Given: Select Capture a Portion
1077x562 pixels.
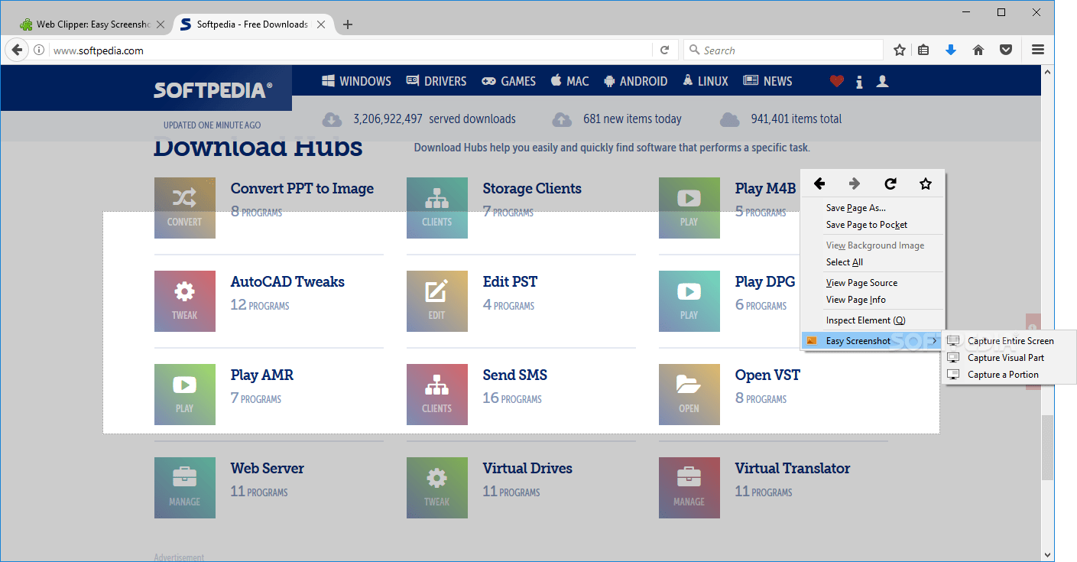Looking at the screenshot, I should coord(1010,375).
